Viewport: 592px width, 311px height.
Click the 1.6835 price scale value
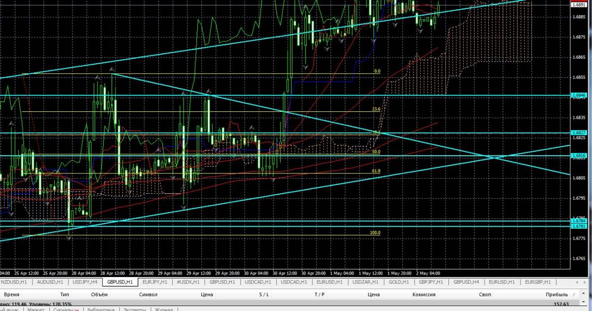(x=579, y=117)
